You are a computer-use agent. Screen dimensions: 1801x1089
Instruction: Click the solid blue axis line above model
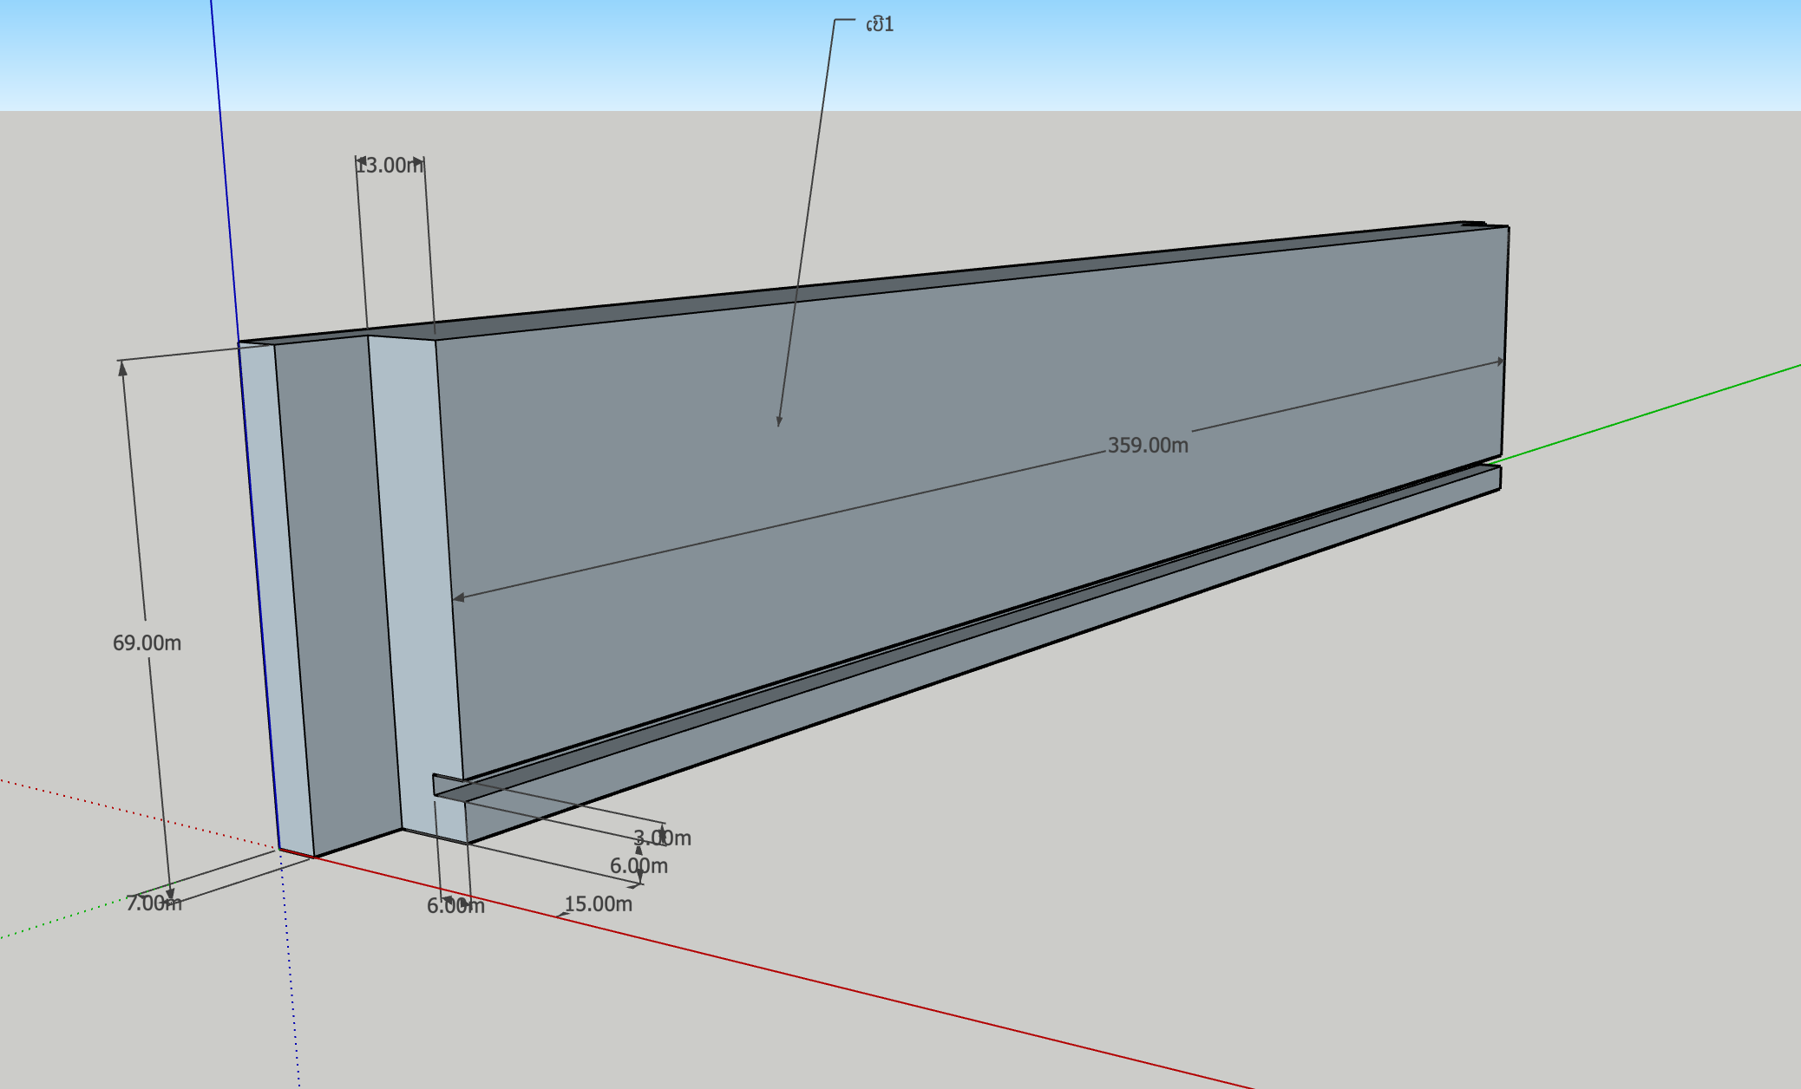coord(224,173)
